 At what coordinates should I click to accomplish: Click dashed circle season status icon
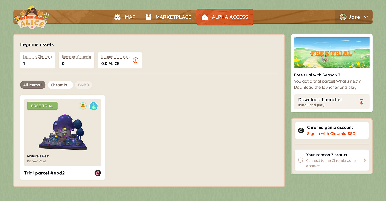(301, 160)
